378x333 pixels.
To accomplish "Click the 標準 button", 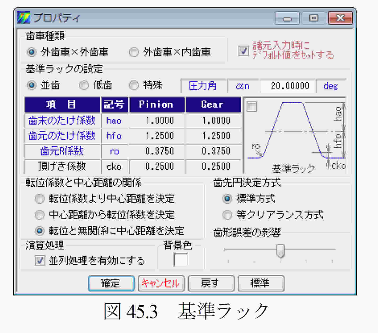I will (x=261, y=283).
